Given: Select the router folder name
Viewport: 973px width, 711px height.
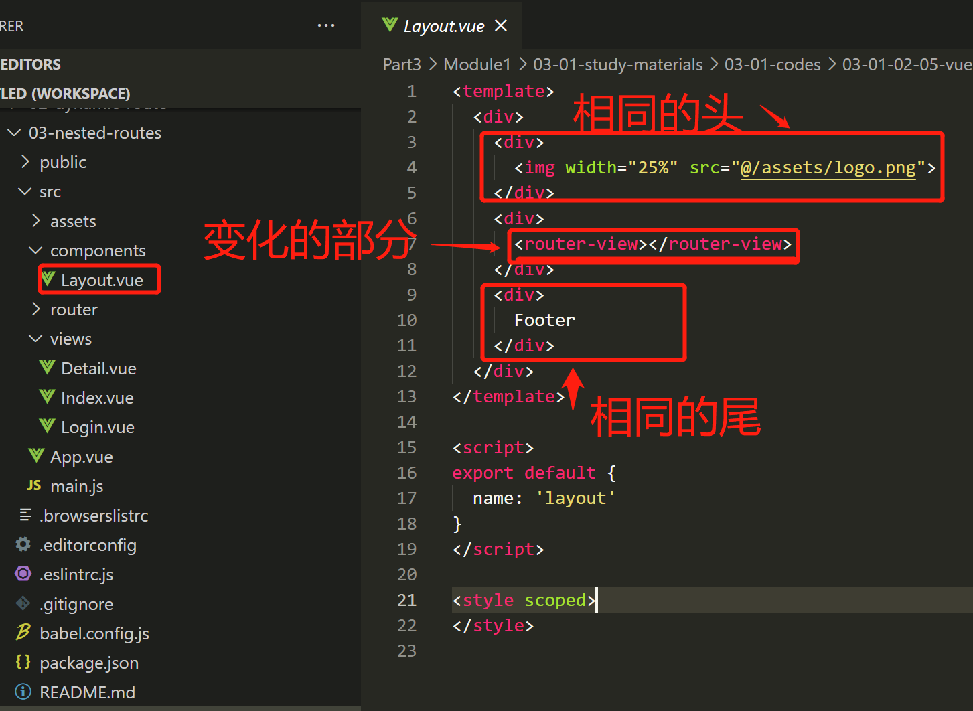Looking at the screenshot, I should (74, 309).
